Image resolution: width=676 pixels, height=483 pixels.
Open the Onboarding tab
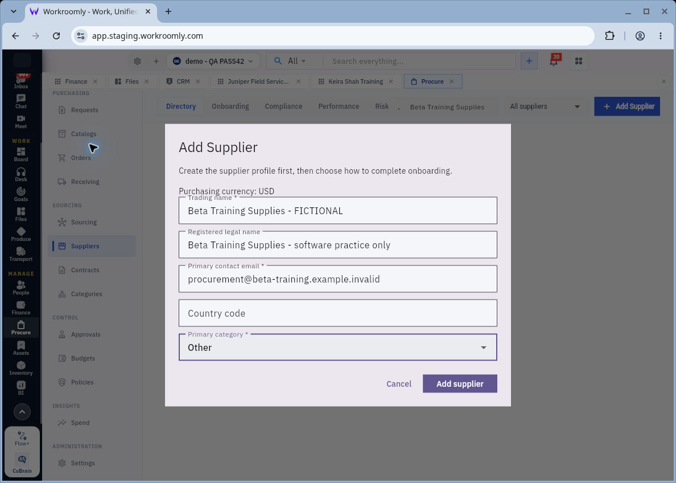click(230, 106)
